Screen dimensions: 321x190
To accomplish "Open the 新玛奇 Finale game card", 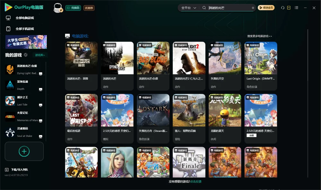I will coord(189,162).
